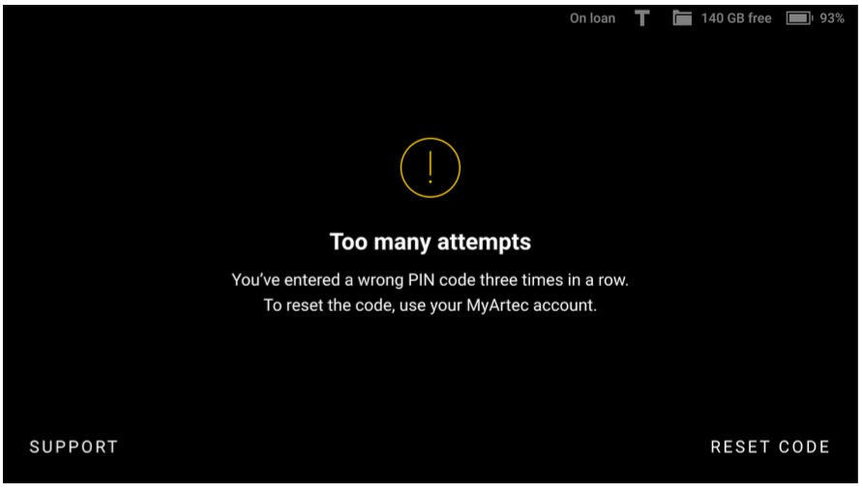Click the word row in the message
This screenshot has height=489, width=863.
612,280
